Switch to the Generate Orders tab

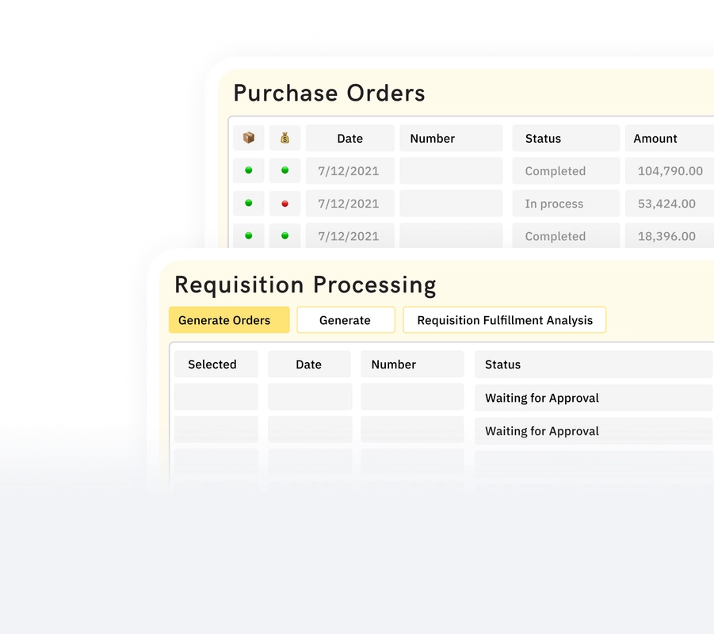(228, 319)
